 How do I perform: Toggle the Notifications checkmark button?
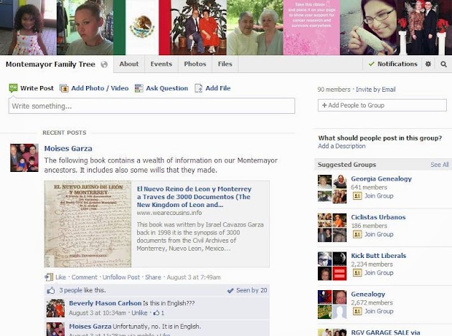(393, 64)
